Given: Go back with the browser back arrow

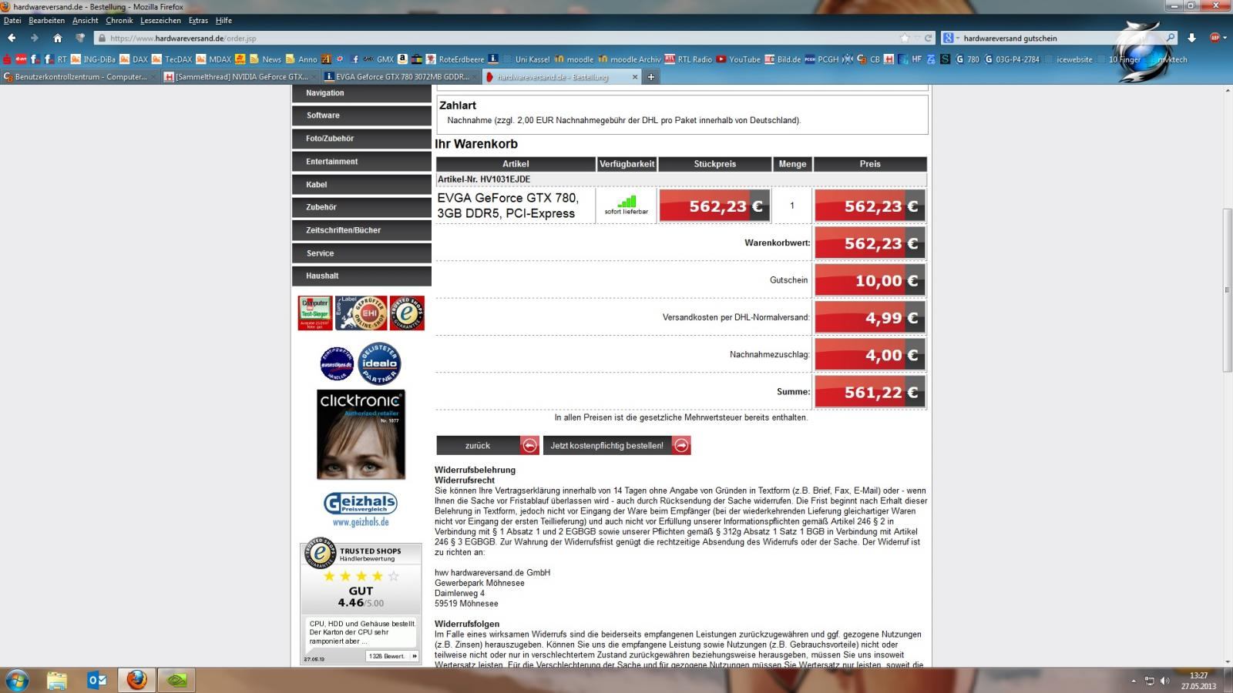Looking at the screenshot, I should point(12,38).
